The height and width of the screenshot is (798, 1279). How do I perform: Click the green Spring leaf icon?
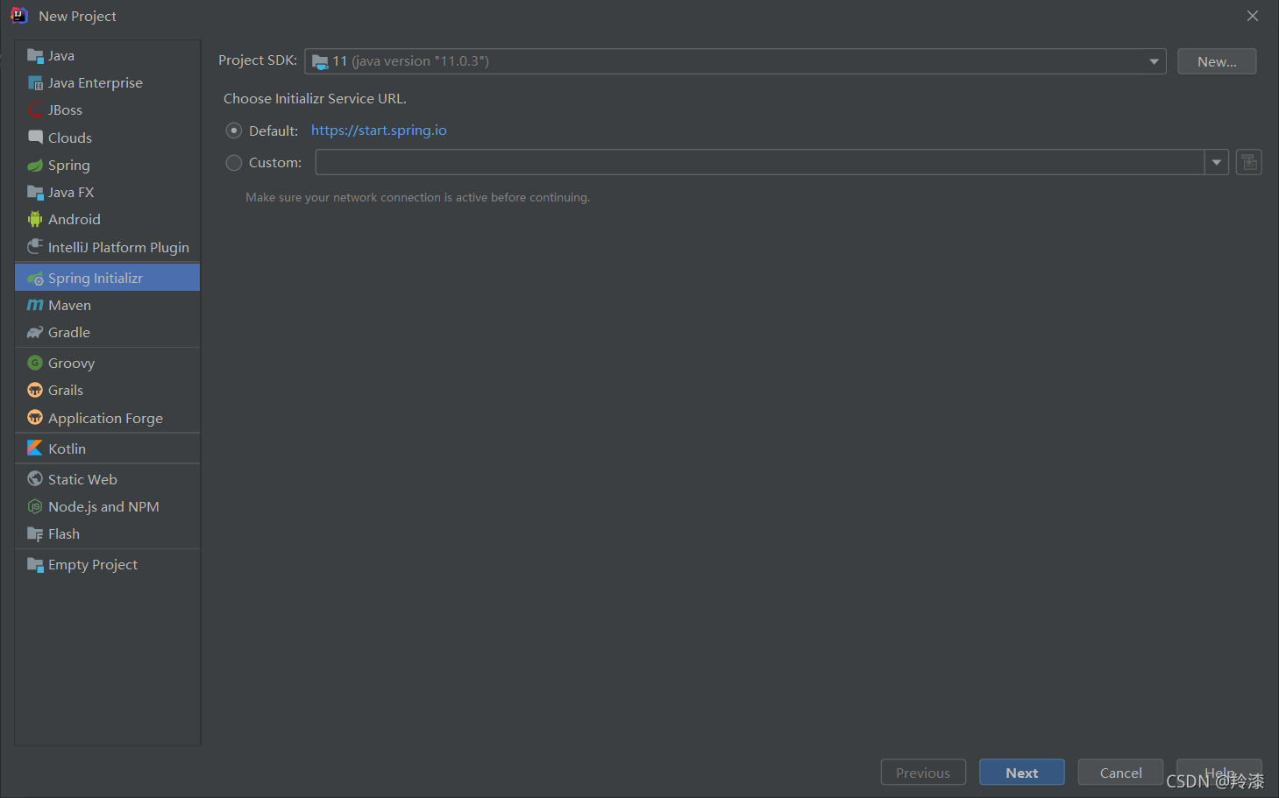[x=35, y=165]
